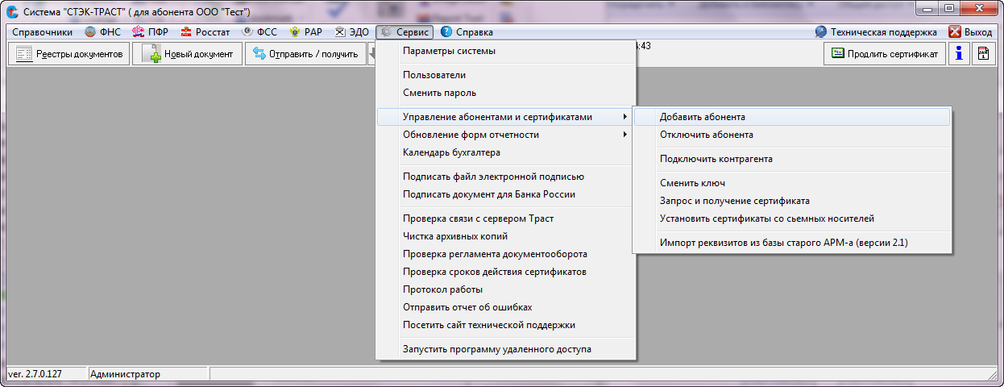The image size is (1004, 387).
Task: Click Отправить / получить button
Action: click(305, 54)
